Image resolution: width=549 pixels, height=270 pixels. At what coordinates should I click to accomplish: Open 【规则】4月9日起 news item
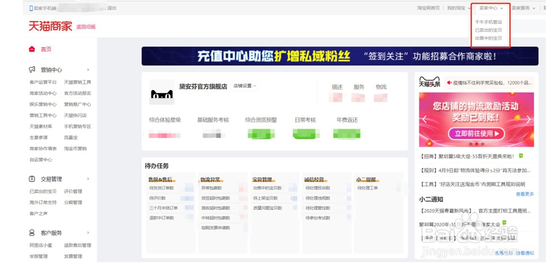pos(475,170)
